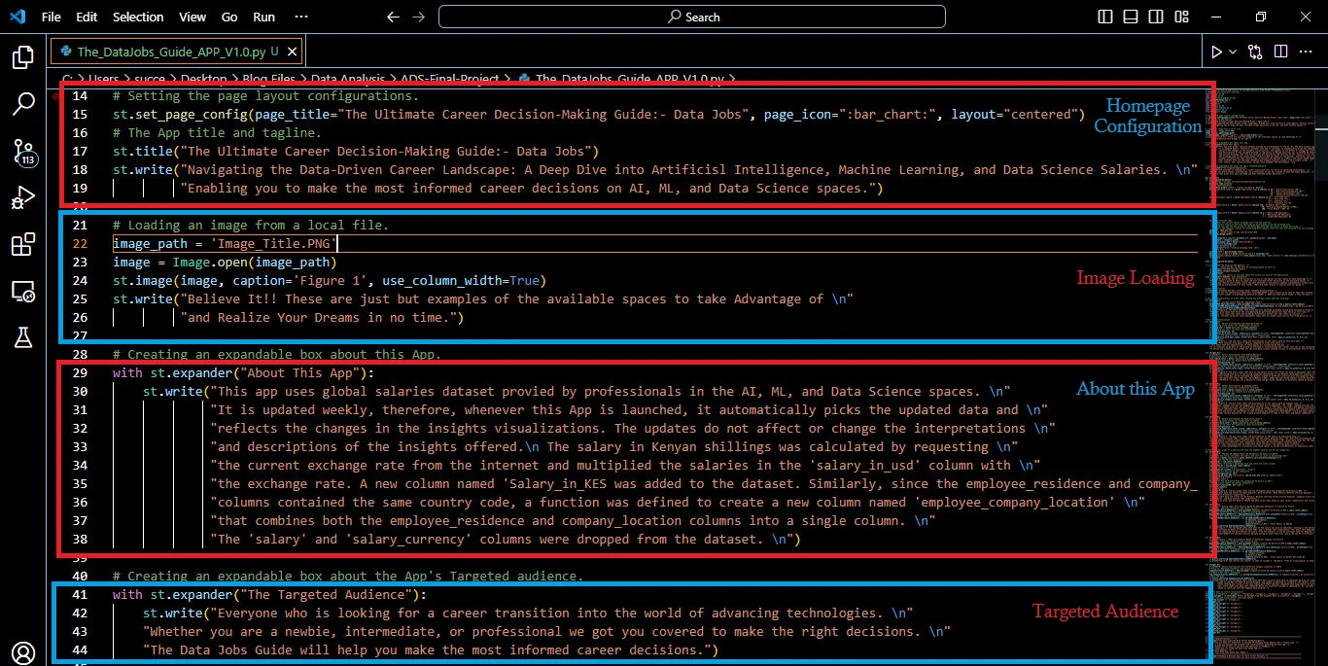Show more menus via the ellipsis
Screen dimensions: 1328x666
tap(301, 17)
